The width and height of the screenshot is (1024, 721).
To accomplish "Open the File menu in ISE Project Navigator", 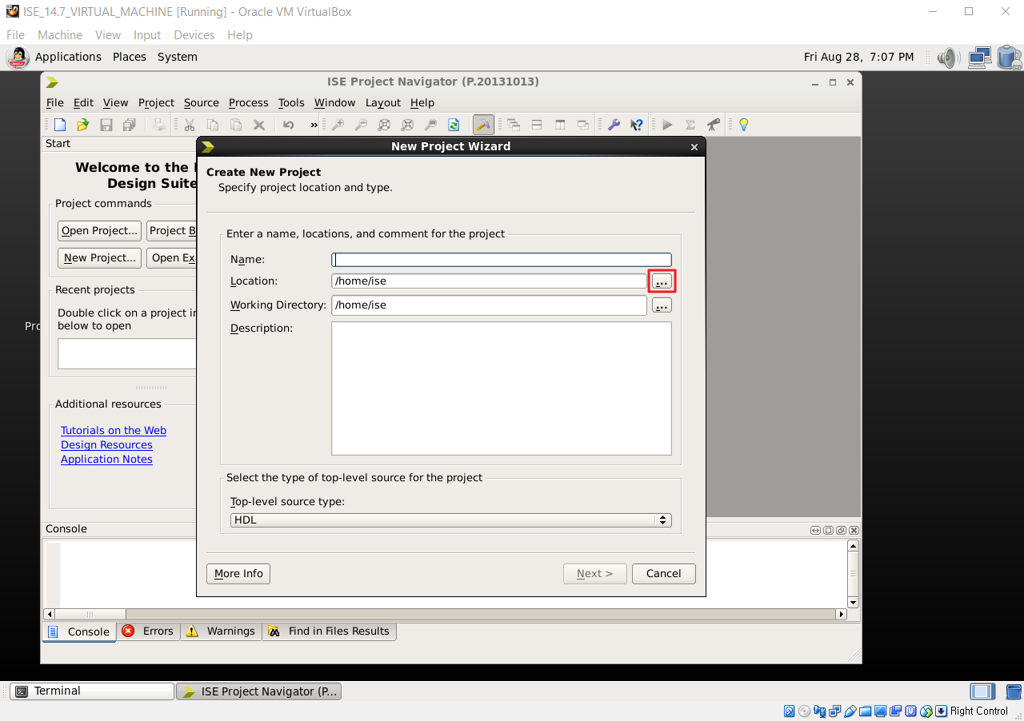I will (54, 102).
